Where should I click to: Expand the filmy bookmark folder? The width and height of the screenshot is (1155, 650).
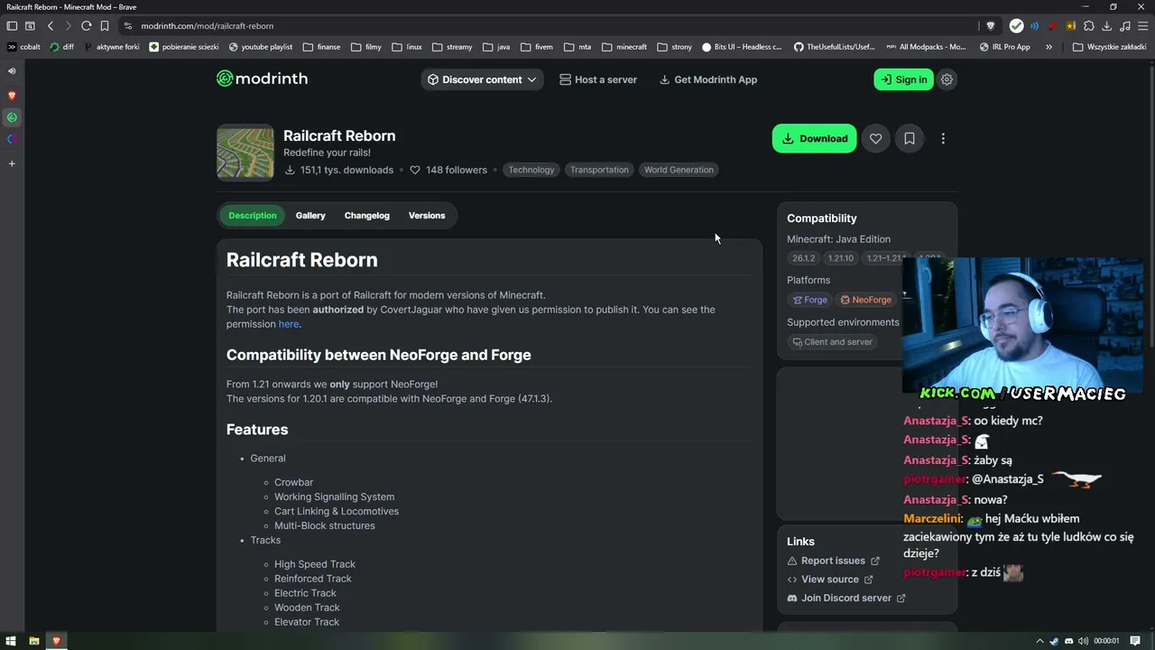pyautogui.click(x=366, y=47)
